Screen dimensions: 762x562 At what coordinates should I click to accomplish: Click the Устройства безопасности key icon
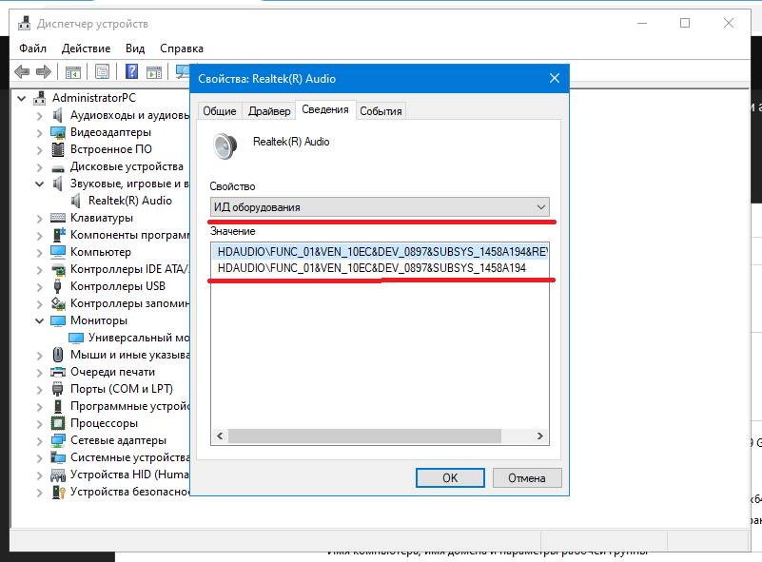pyautogui.click(x=59, y=492)
